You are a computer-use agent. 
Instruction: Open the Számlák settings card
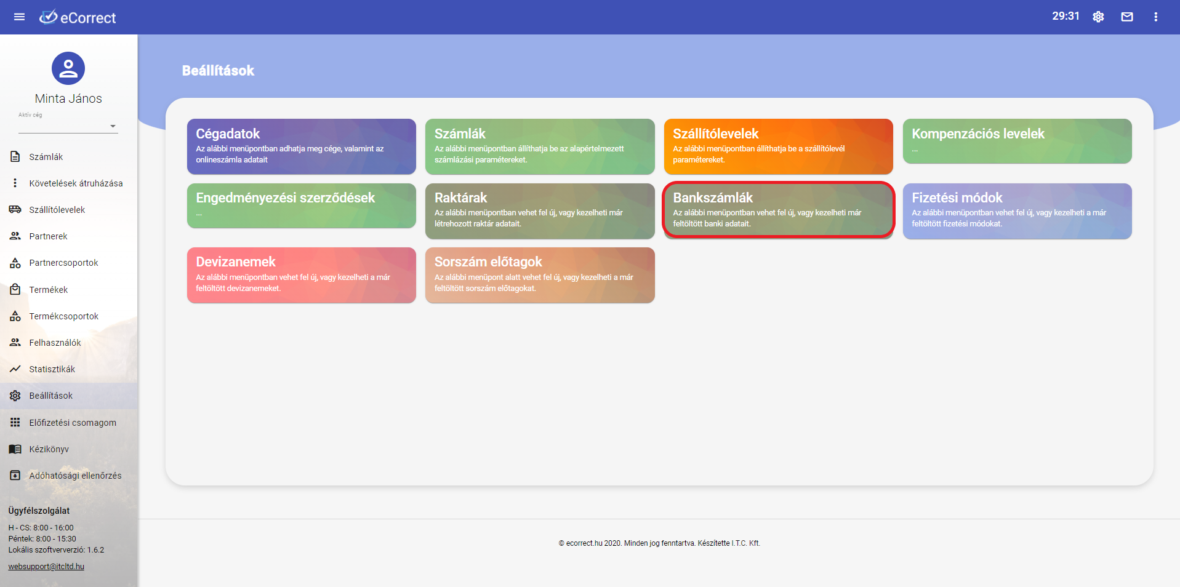tap(540, 146)
